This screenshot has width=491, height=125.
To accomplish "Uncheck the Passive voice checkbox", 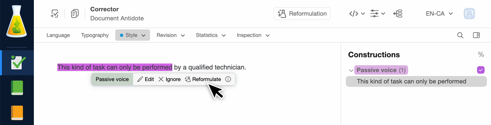I will tap(481, 70).
